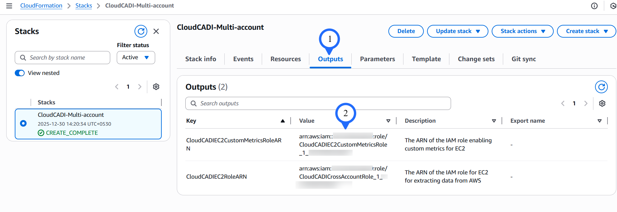Switch to the Events tab

(x=243, y=59)
